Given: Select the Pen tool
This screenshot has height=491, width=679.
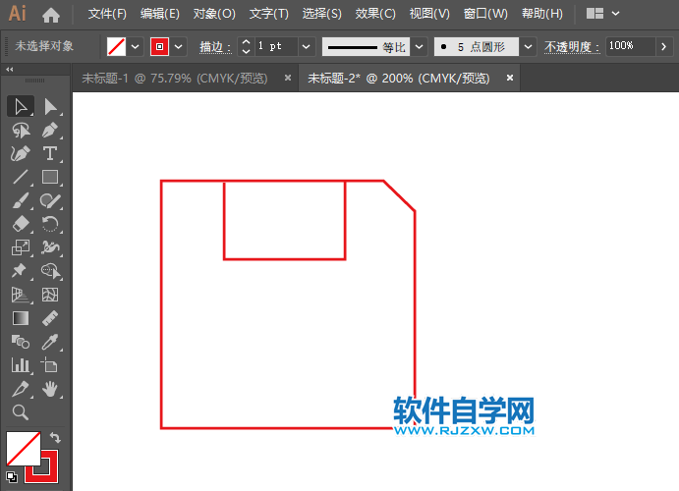Looking at the screenshot, I should (x=50, y=131).
